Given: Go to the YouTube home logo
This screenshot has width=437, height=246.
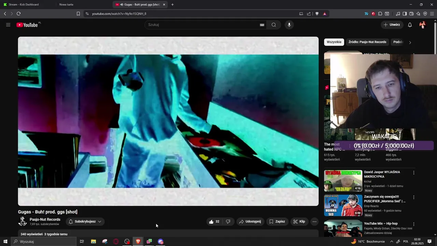Looking at the screenshot, I should click(27, 25).
